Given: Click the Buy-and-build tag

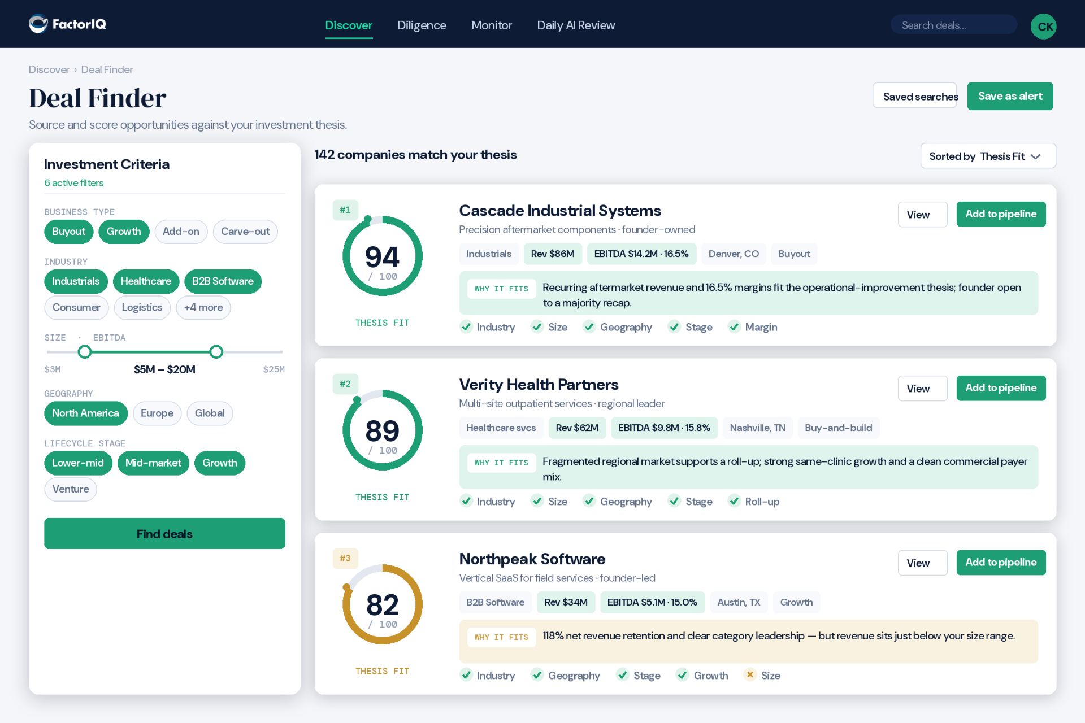Looking at the screenshot, I should pyautogui.click(x=838, y=428).
